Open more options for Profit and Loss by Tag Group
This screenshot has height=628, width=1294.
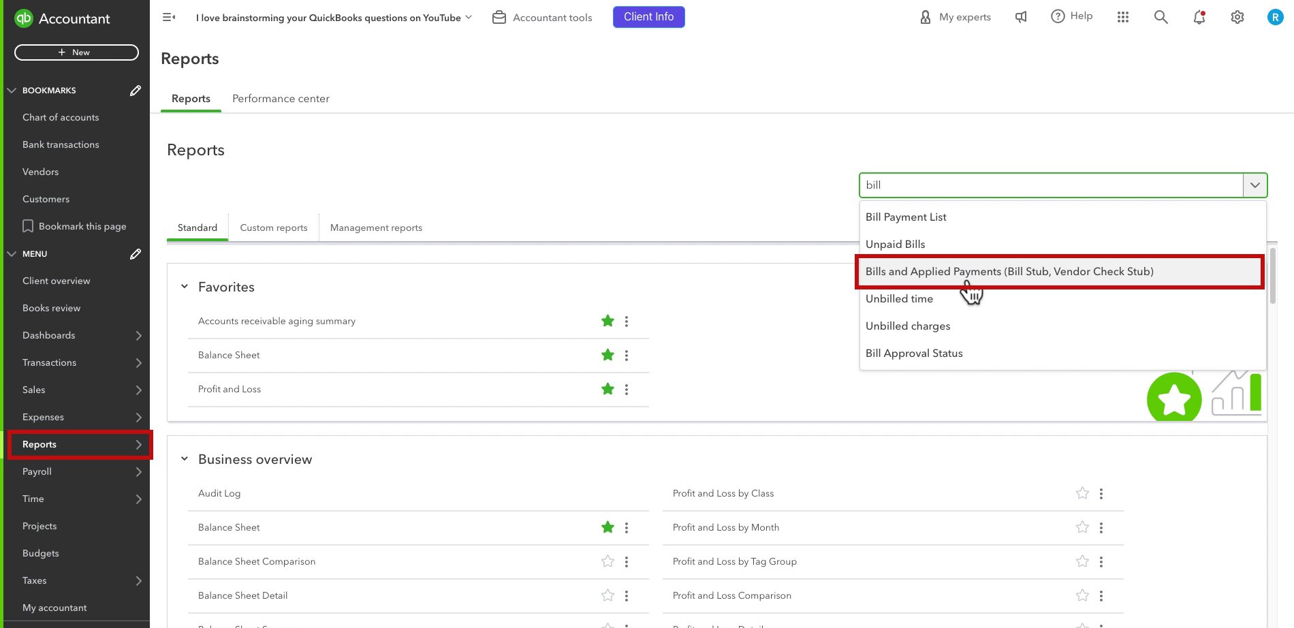pyautogui.click(x=1101, y=562)
